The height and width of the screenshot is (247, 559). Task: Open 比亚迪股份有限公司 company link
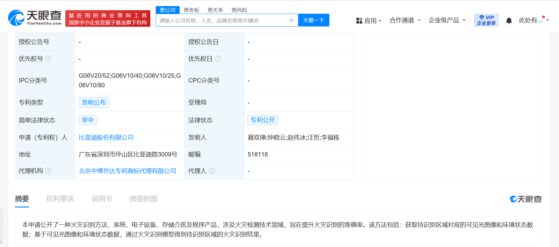(x=106, y=137)
